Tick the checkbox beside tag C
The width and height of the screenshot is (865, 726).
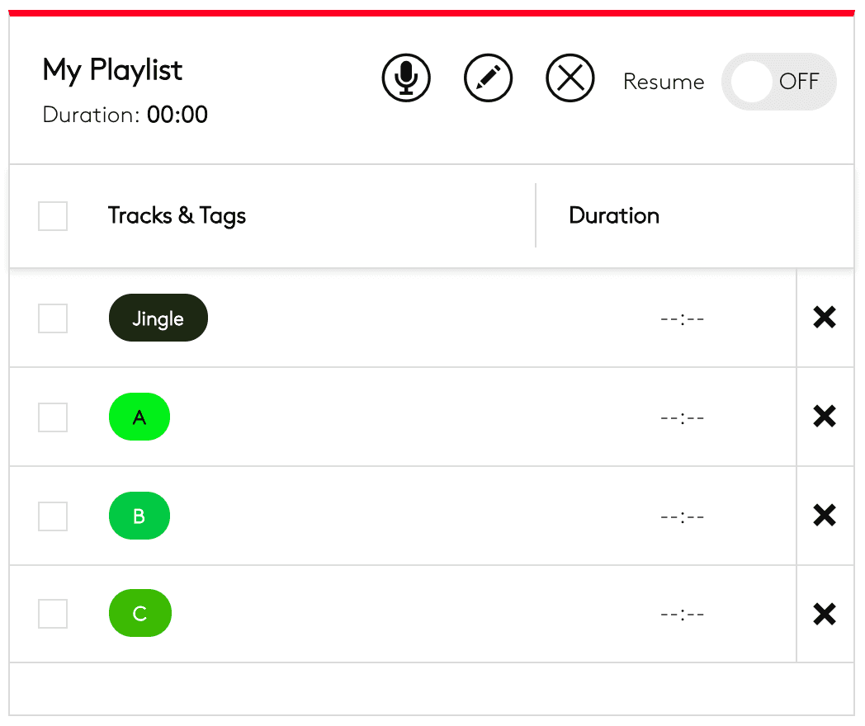pyautogui.click(x=53, y=614)
